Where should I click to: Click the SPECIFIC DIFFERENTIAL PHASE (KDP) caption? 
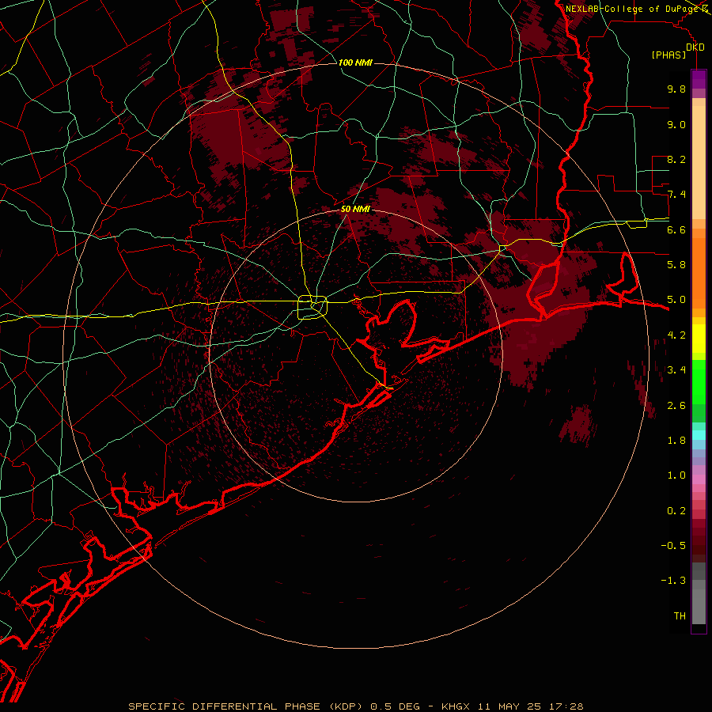point(246,706)
